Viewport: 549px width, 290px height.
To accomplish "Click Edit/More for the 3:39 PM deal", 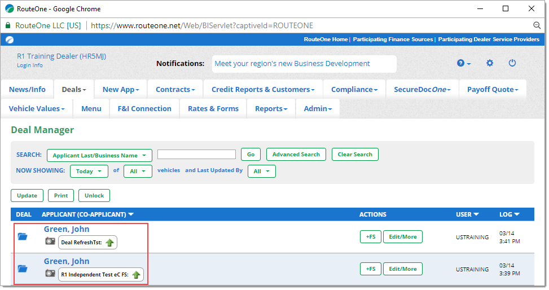I will click(403, 269).
